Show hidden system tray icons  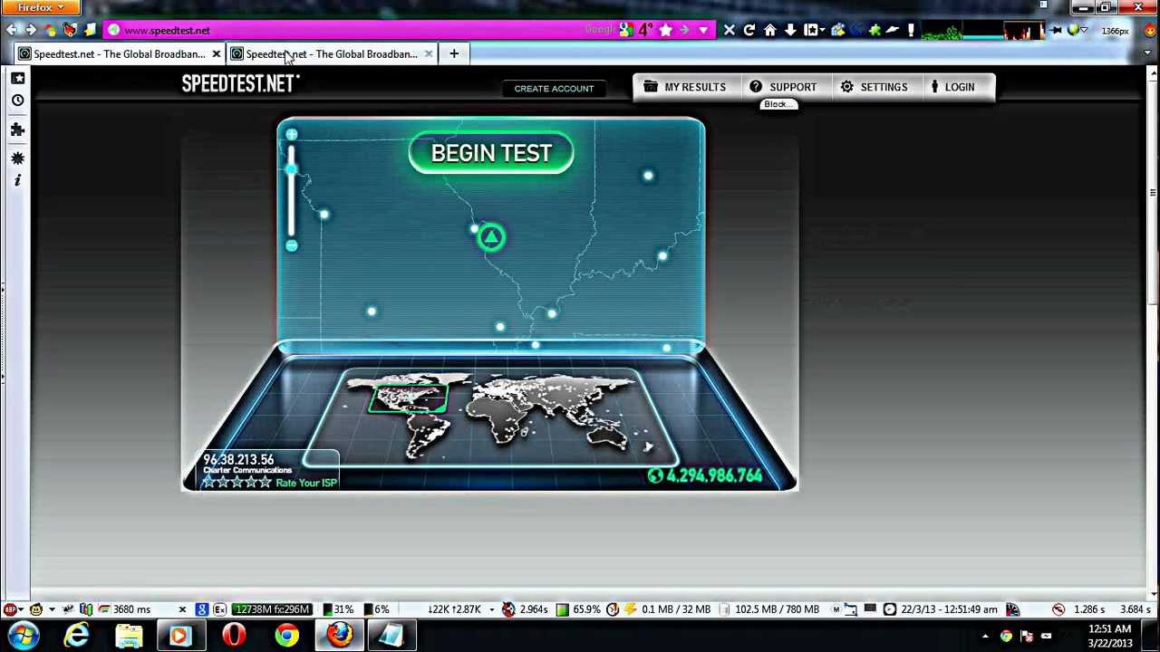[x=985, y=637]
